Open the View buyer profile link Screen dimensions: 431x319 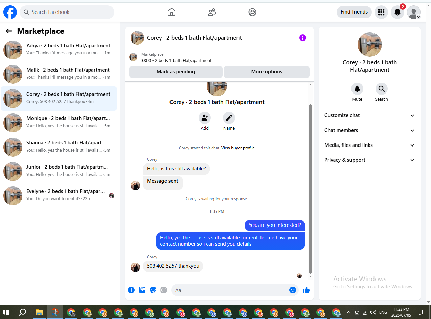238,148
